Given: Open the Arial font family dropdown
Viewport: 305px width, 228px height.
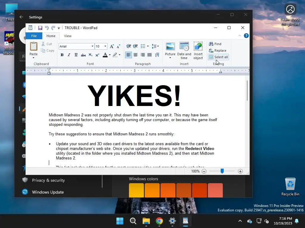Looking at the screenshot, I should pos(92,46).
